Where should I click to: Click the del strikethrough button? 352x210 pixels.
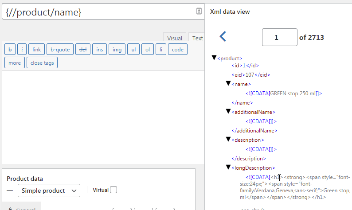83,50
